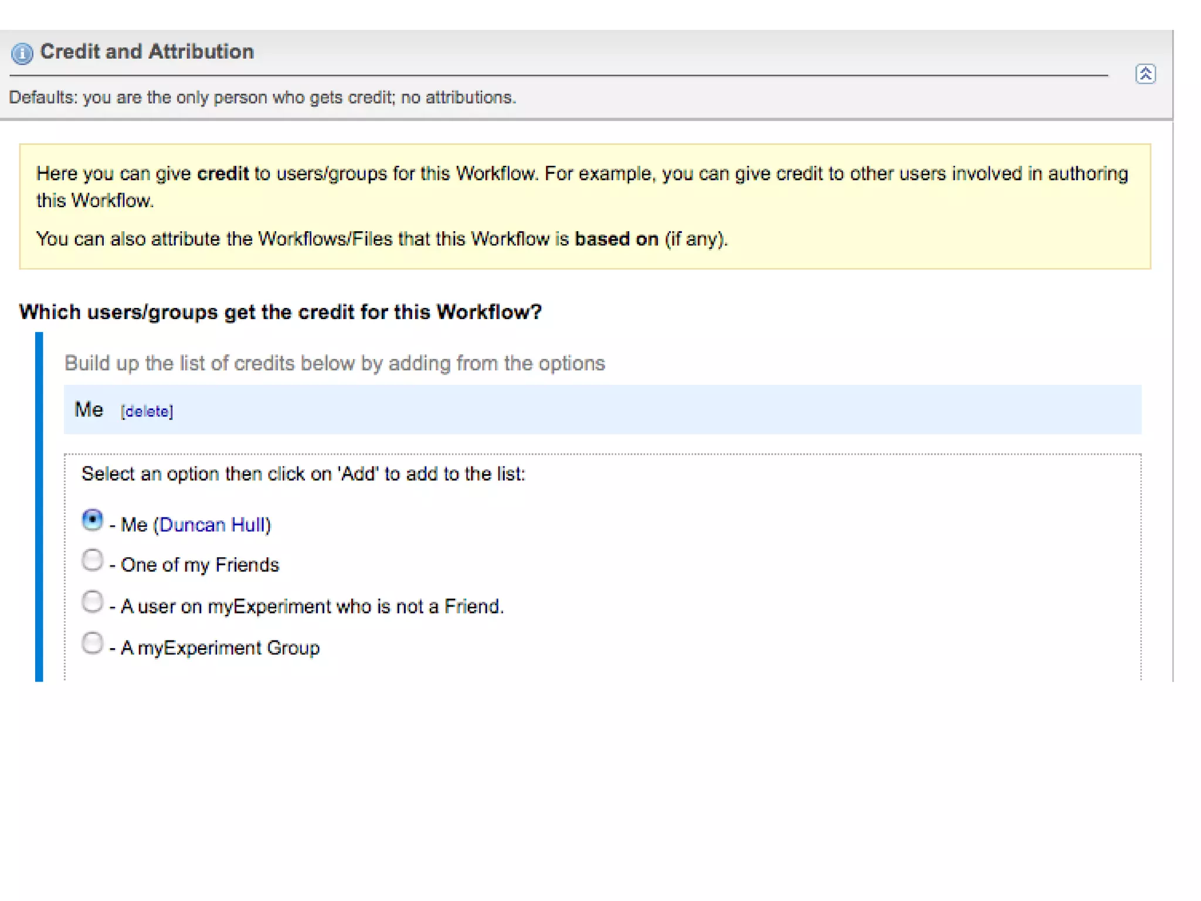Click the 'Defaults: you are the only person' summary
Image resolution: width=1201 pixels, height=901 pixels.
pyautogui.click(x=262, y=97)
